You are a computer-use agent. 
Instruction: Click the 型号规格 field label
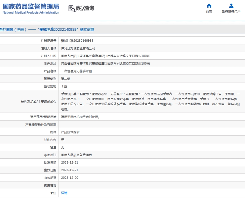coord(50,86)
